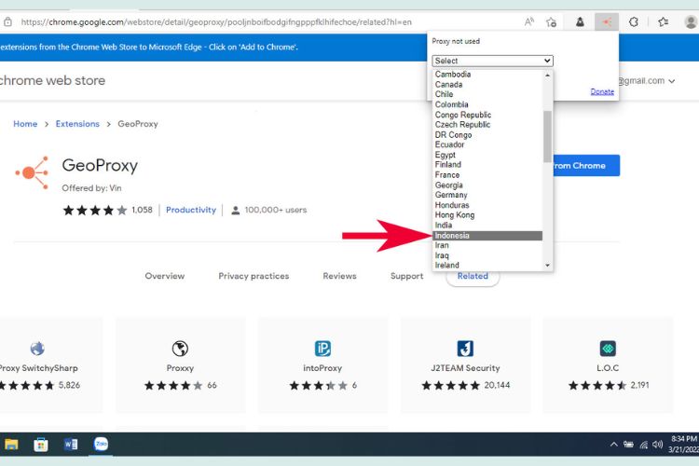Open the Select country dropdown
This screenshot has height=466, width=699.
[493, 61]
